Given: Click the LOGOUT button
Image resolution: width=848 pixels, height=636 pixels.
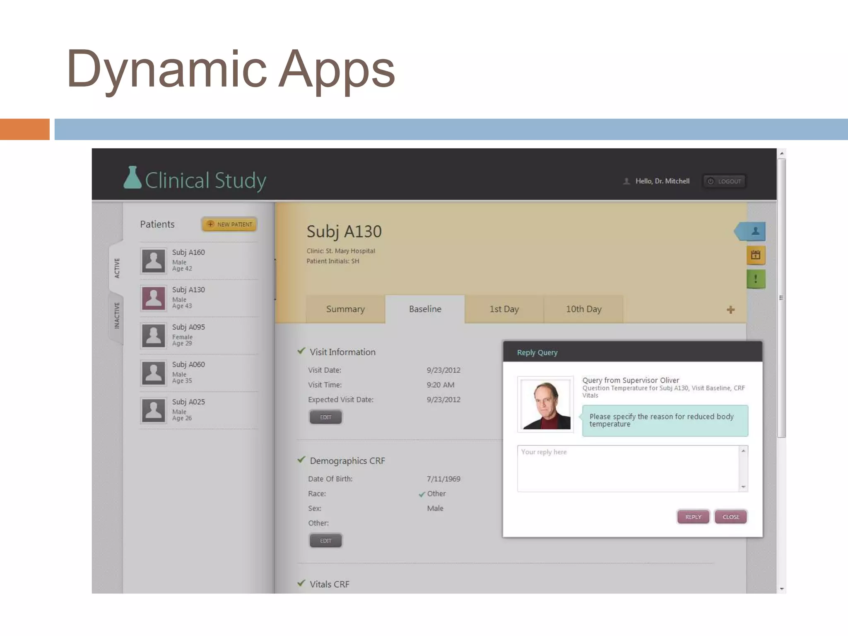Looking at the screenshot, I should tap(725, 181).
